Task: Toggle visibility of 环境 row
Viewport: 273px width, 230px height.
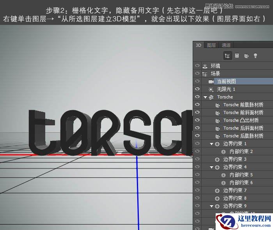Action: (x=197, y=65)
